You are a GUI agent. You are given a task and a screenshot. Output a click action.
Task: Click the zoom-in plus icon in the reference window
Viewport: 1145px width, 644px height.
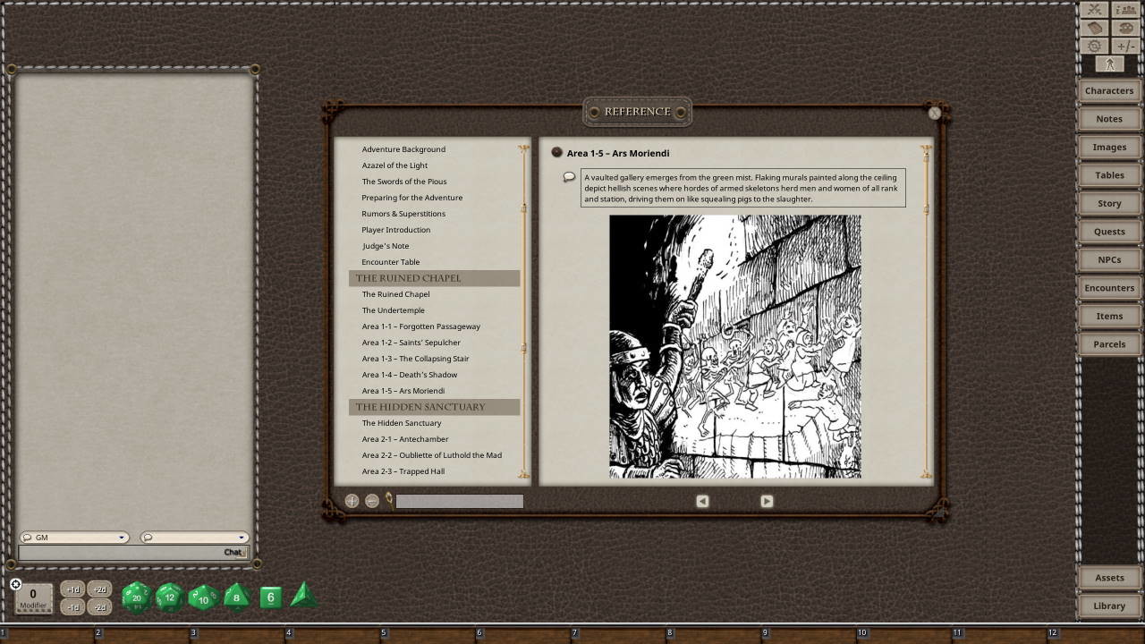click(352, 500)
